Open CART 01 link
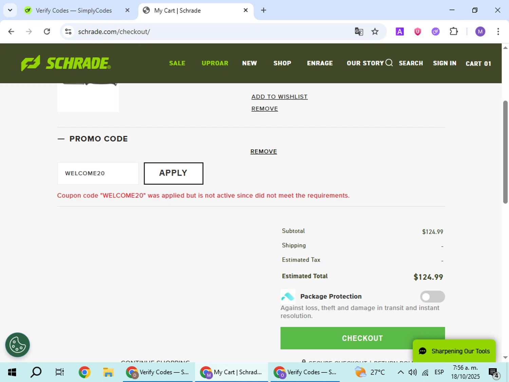 pyautogui.click(x=478, y=63)
